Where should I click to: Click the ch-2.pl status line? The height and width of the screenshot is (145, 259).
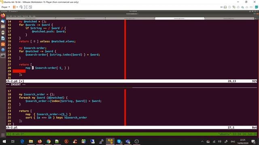click(x=132, y=127)
